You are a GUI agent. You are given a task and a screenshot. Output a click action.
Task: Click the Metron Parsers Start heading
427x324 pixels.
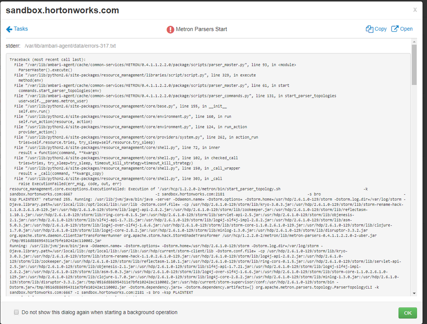coord(202,29)
